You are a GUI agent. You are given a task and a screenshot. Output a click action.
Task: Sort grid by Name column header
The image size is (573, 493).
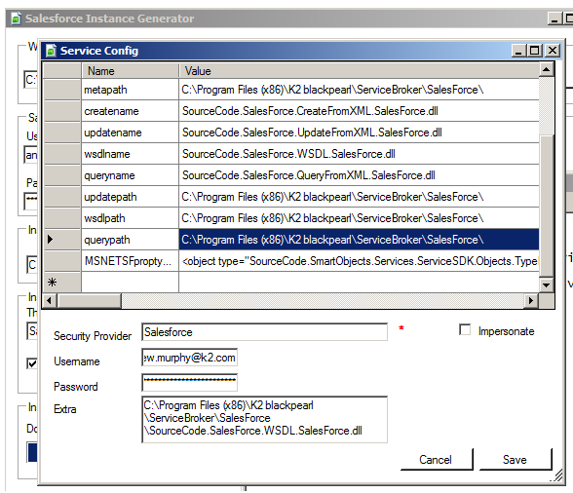point(130,70)
